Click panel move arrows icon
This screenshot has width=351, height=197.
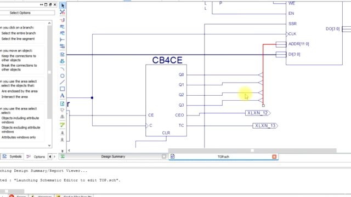click(42, 4)
